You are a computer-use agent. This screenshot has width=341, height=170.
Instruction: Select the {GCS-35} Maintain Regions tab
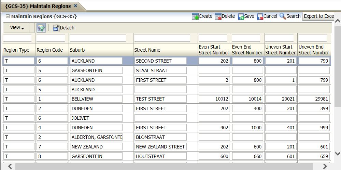(38, 6)
